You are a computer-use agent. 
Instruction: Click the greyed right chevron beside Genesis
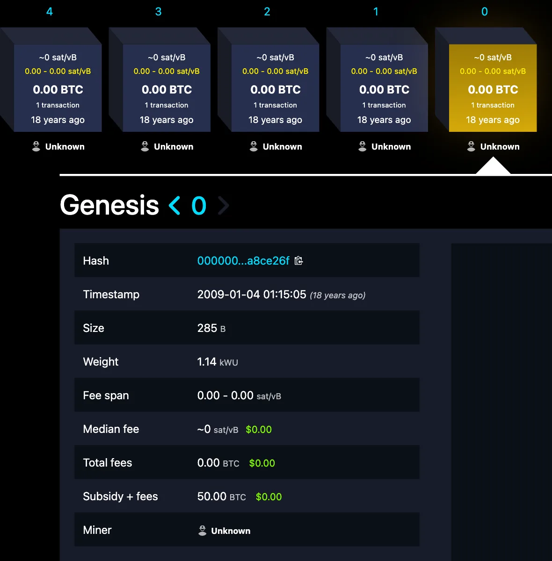pyautogui.click(x=224, y=206)
